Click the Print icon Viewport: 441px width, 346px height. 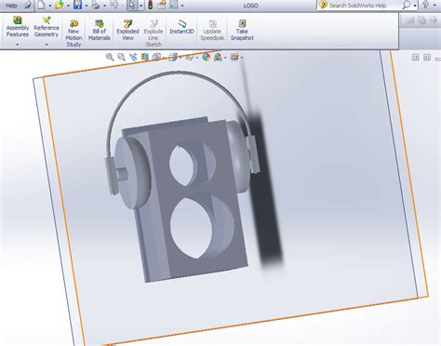tap(96, 5)
